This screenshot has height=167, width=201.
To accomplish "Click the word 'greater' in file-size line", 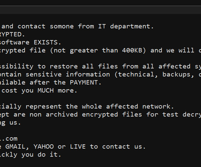I will click(84, 51).
